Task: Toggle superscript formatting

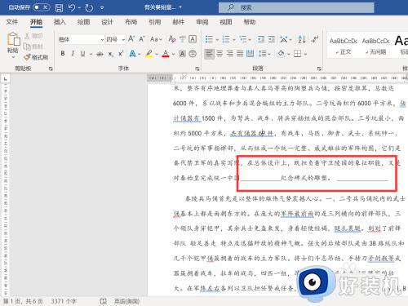Action: coord(121,54)
